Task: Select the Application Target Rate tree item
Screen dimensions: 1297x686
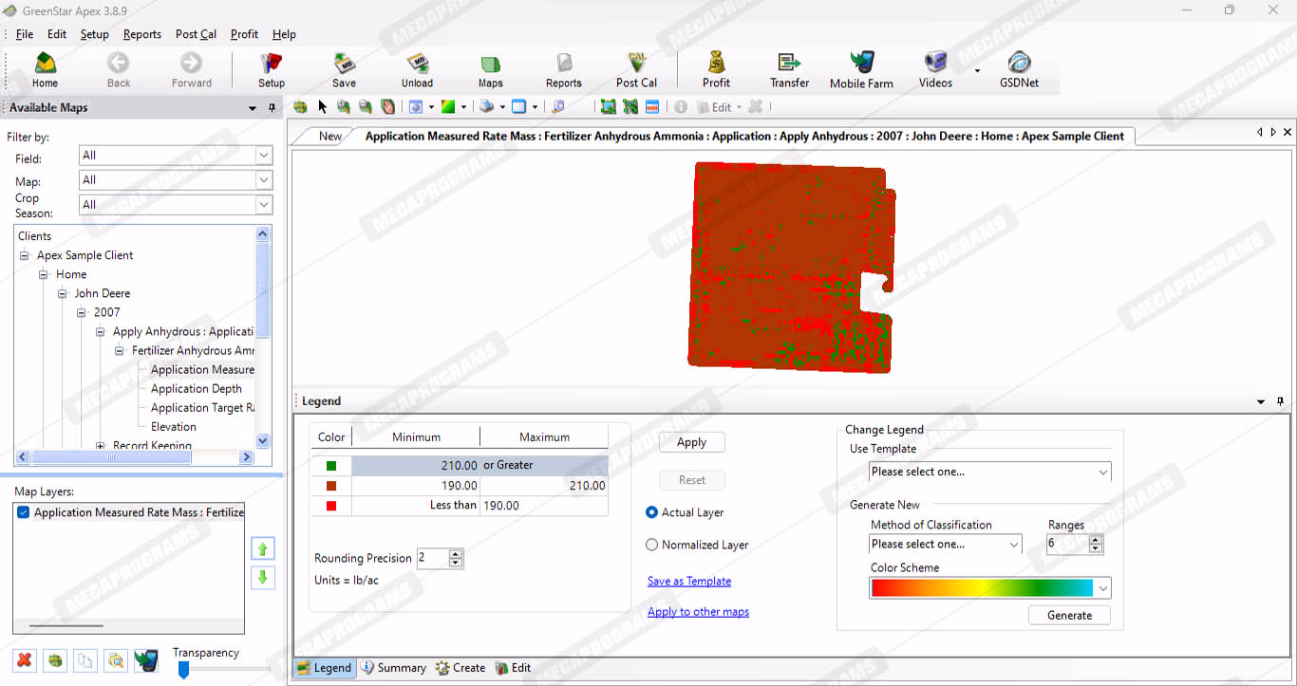Action: [x=202, y=407]
